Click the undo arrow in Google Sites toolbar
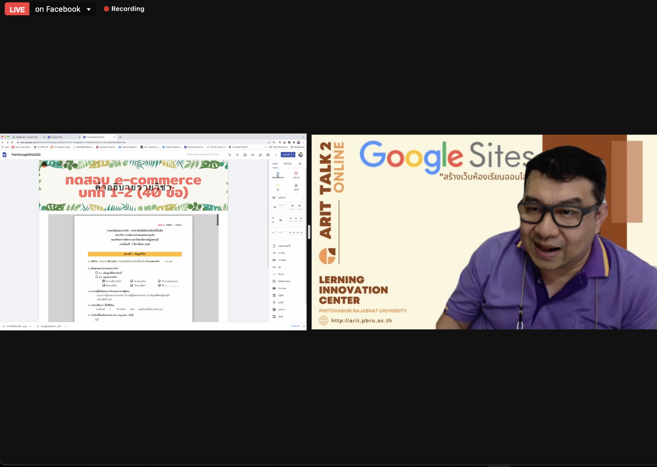The image size is (657, 467). (x=230, y=155)
